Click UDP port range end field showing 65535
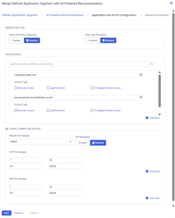 pos(66,193)
